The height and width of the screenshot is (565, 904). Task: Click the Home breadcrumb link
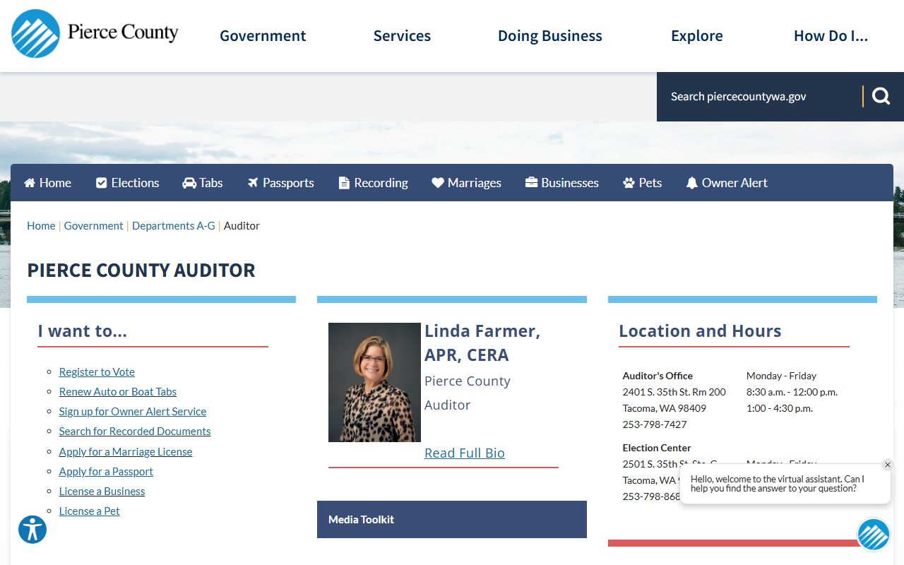[41, 226]
